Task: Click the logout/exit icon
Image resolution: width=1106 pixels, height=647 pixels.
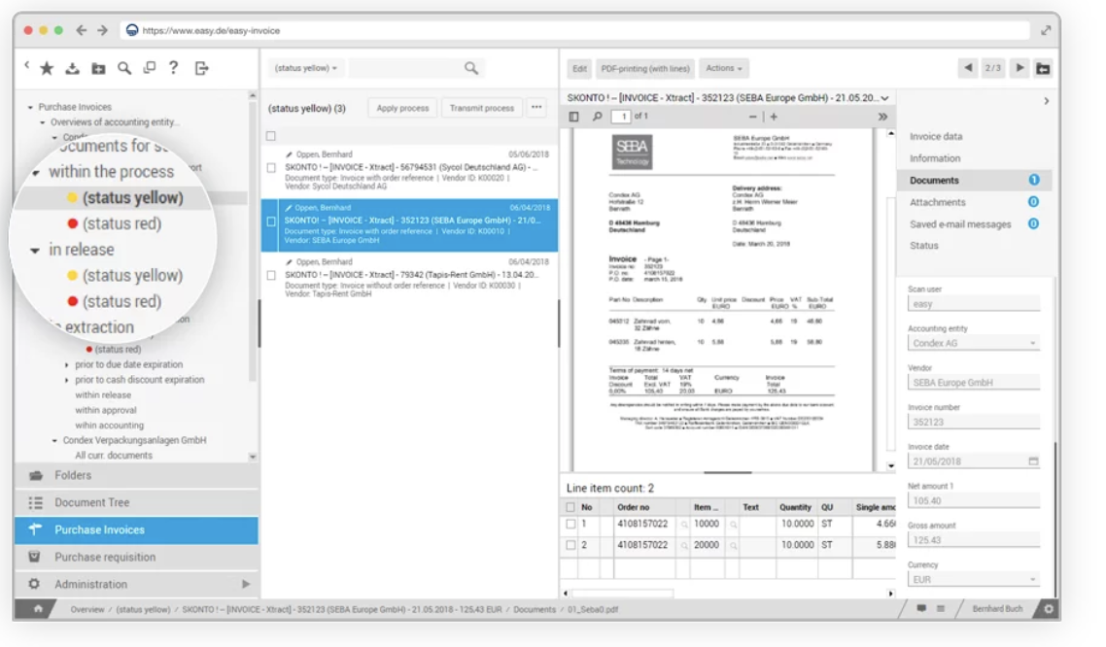Action: point(205,69)
